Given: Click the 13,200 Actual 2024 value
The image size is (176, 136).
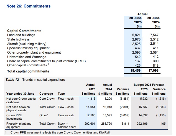Looking at the screenshot, I should tap(108, 99).
